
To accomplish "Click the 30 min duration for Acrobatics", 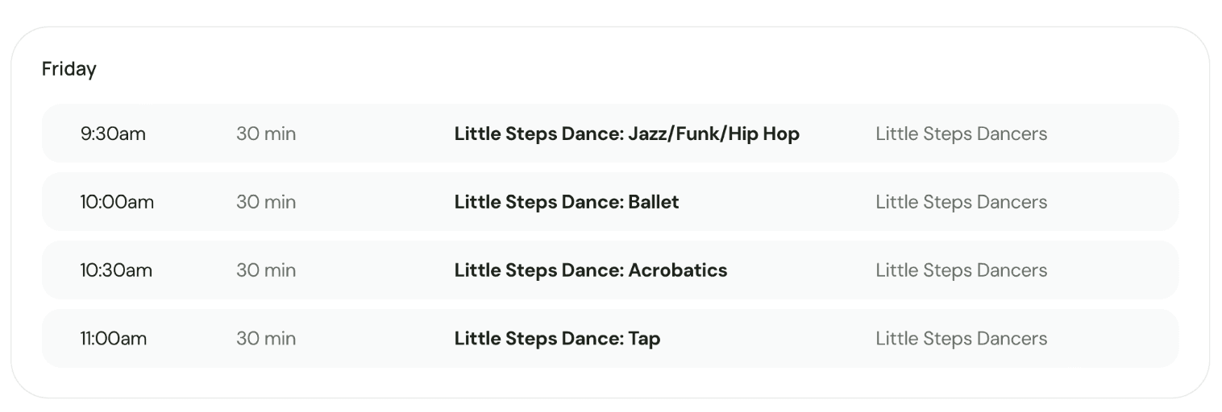I will pyautogui.click(x=266, y=270).
